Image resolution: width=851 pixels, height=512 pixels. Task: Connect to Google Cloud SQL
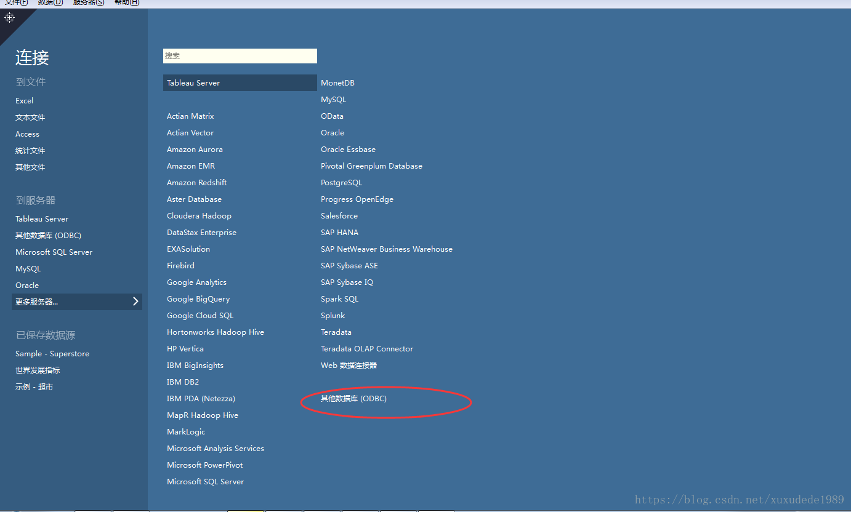200,316
